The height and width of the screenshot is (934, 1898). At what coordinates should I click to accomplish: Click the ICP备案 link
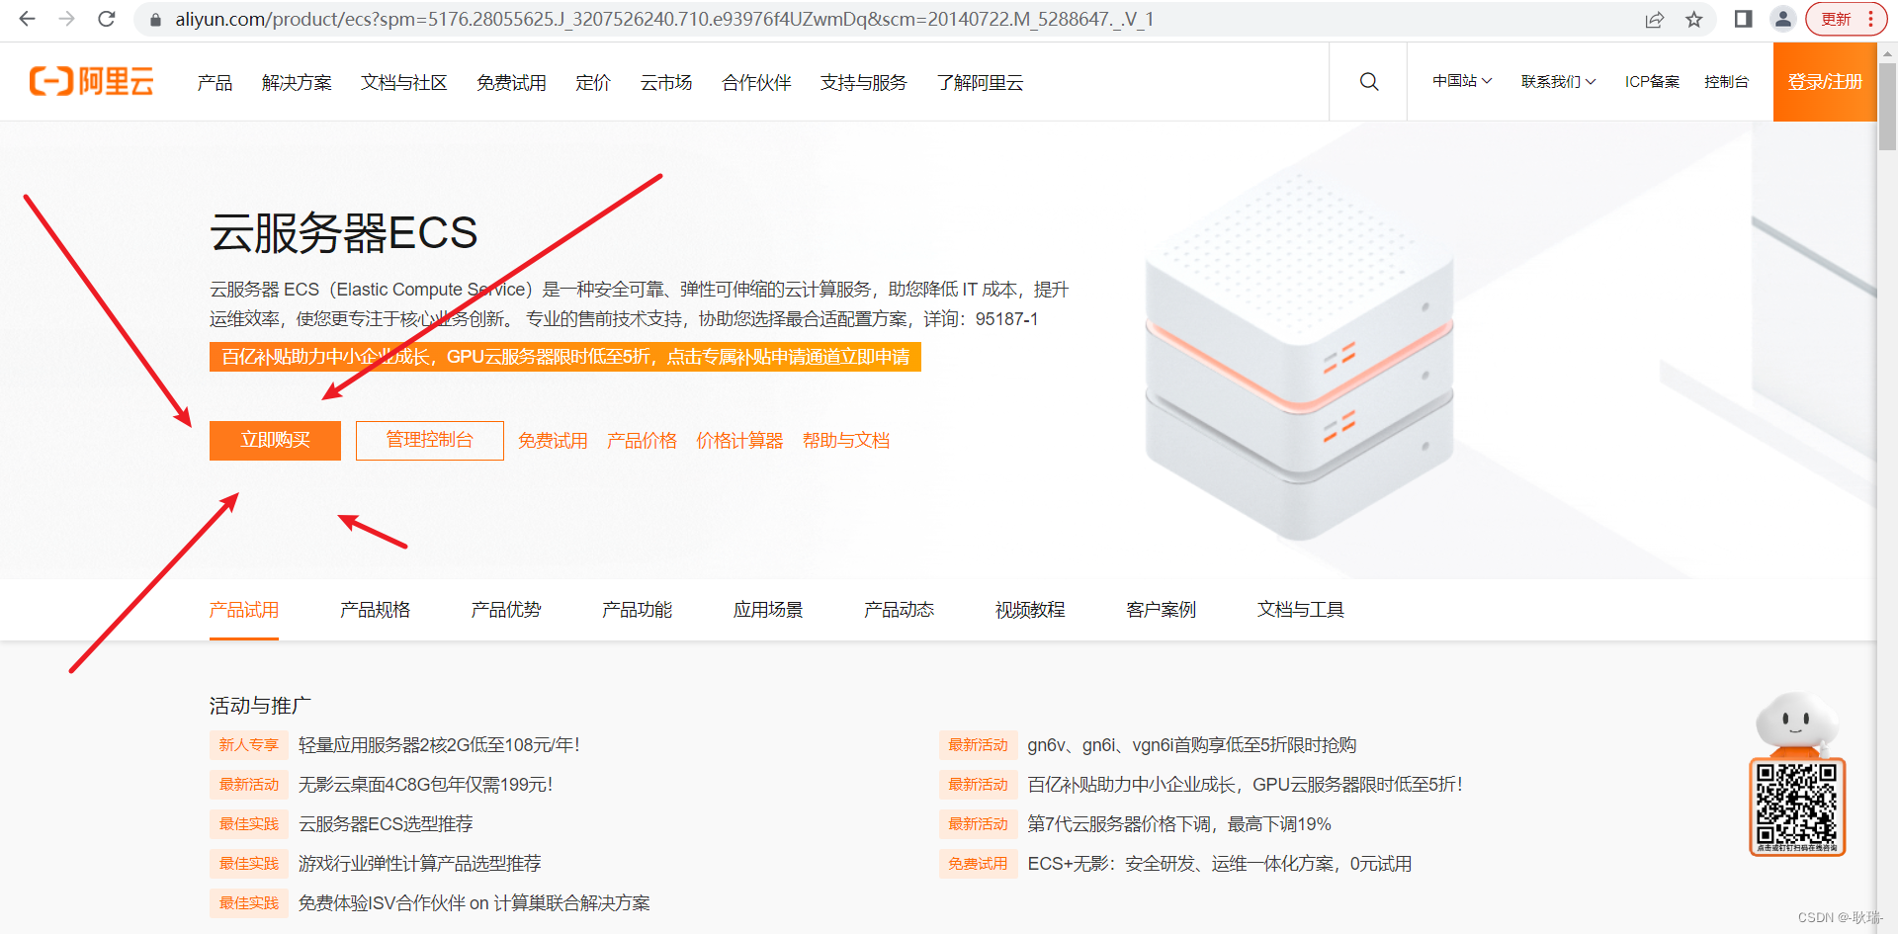point(1652,81)
